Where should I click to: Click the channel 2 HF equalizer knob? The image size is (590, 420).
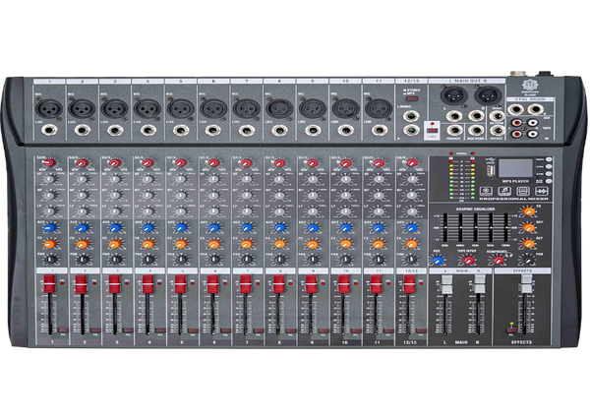point(82,179)
